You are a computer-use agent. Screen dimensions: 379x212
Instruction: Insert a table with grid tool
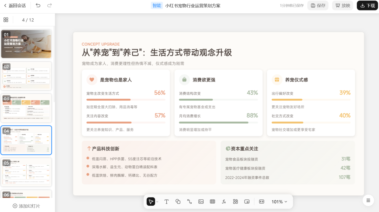[212, 201]
